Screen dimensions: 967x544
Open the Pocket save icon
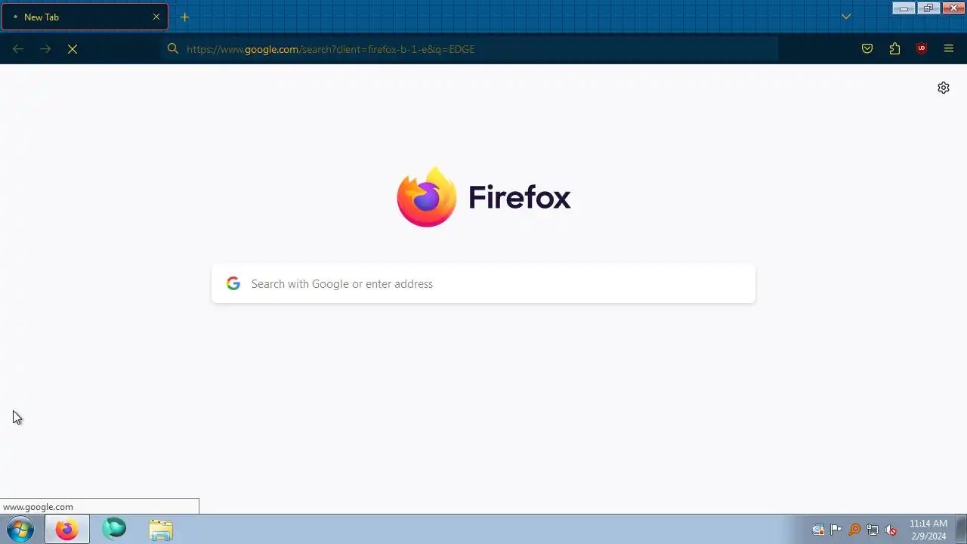867,49
